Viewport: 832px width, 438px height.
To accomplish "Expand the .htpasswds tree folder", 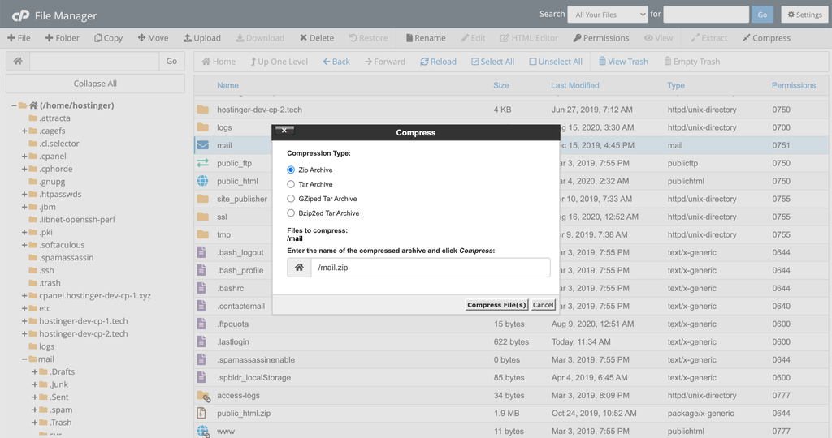I will point(24,195).
